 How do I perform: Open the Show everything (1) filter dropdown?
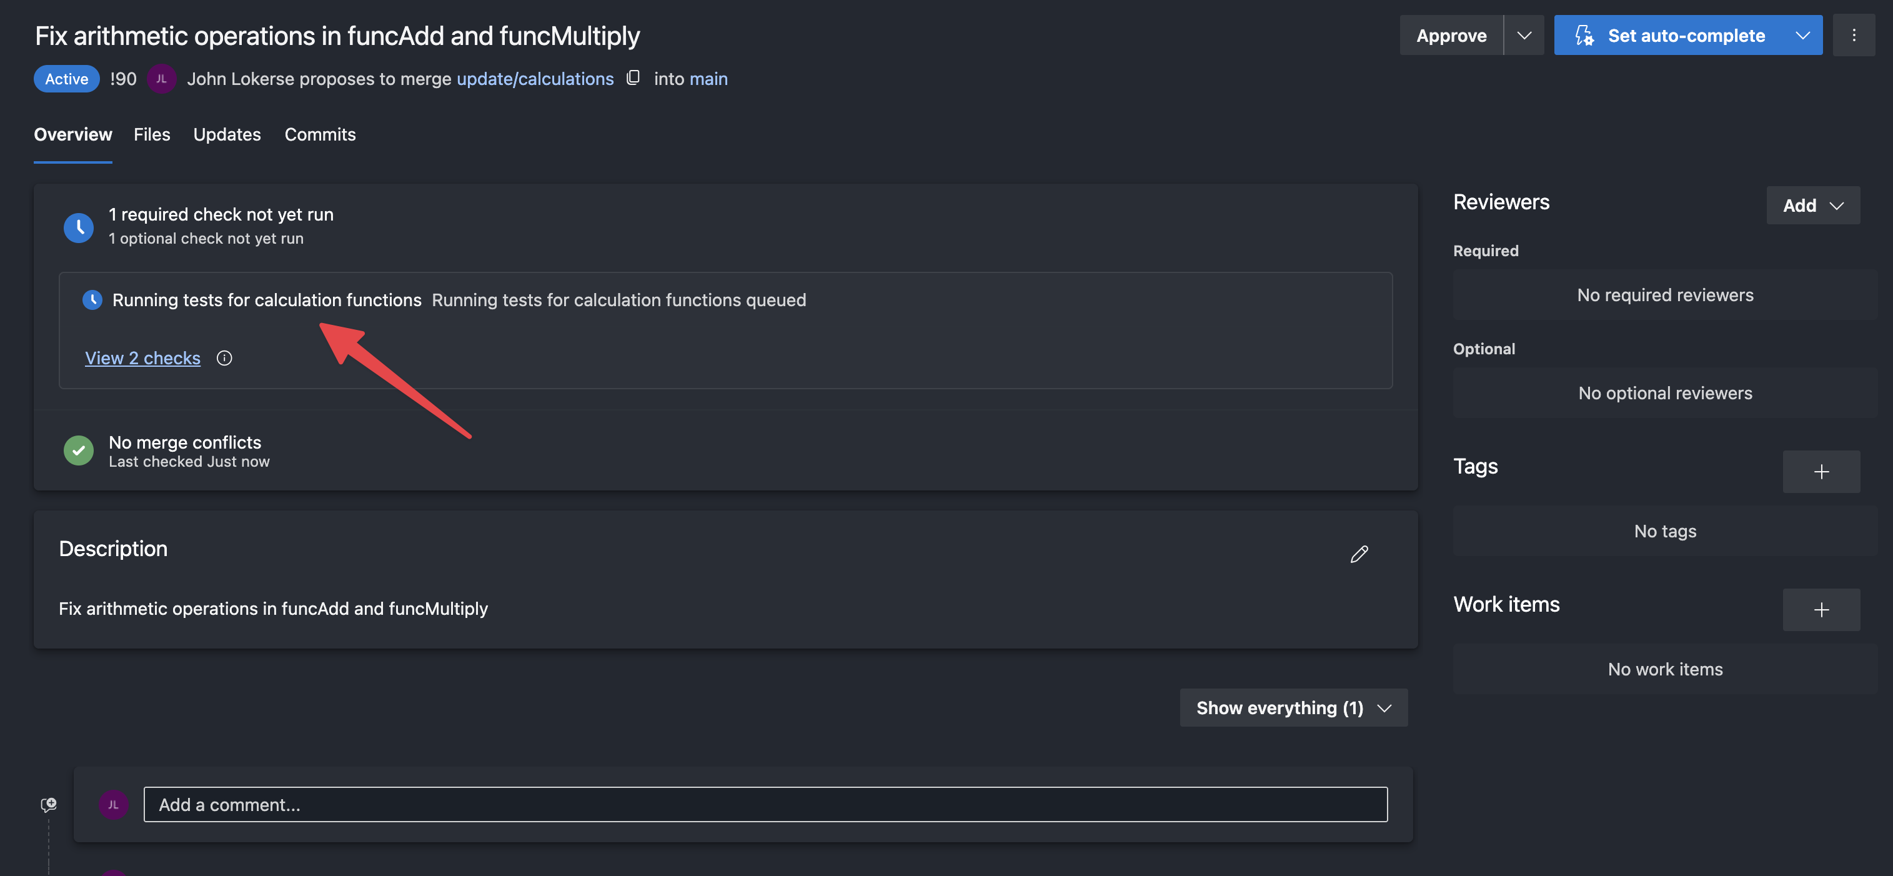[x=1293, y=708]
